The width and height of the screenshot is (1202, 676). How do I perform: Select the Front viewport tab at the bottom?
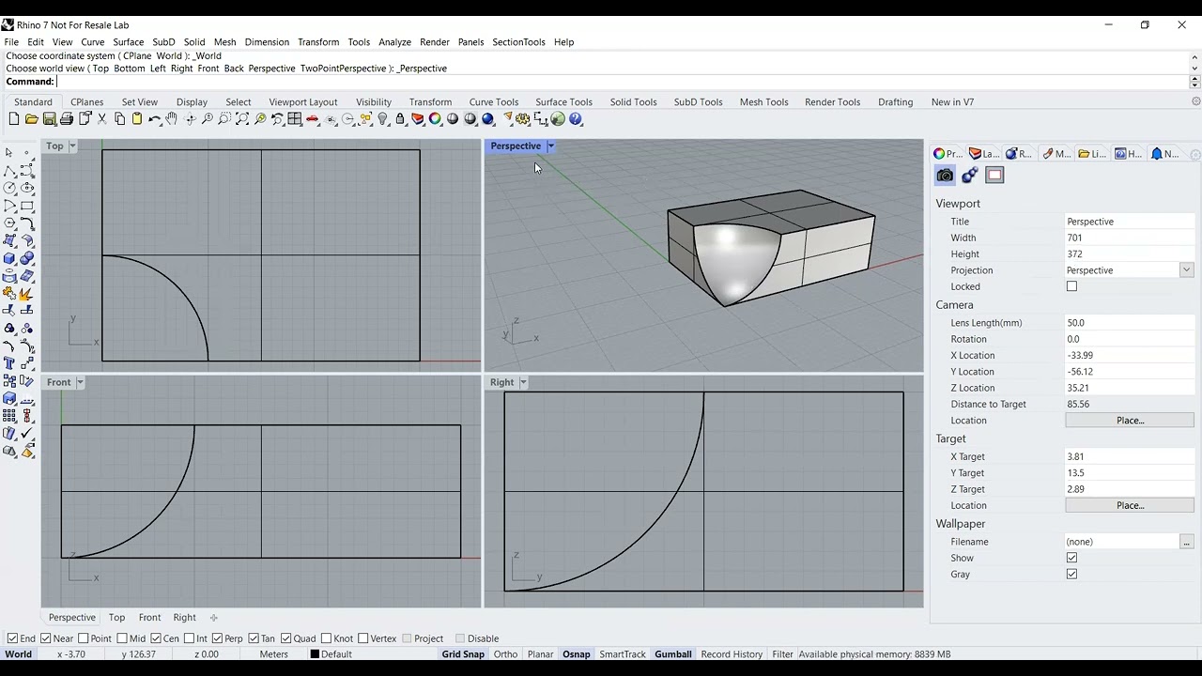[x=149, y=618]
